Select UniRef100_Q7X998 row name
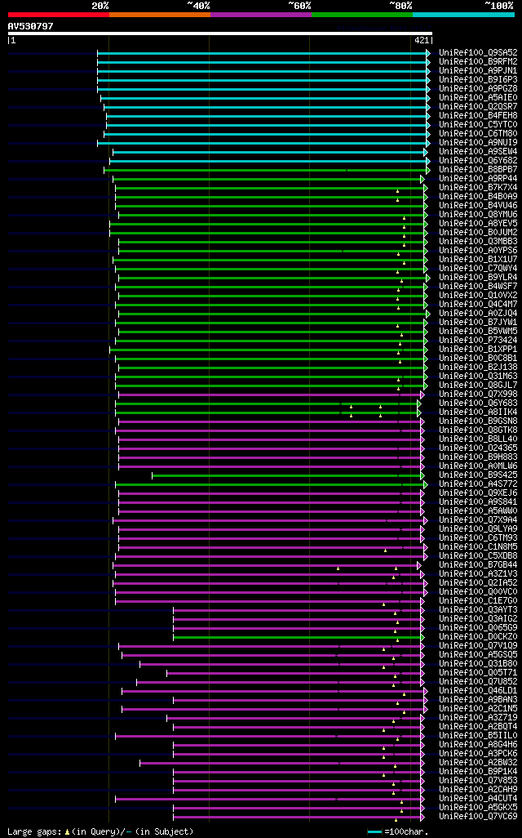 tap(478, 394)
